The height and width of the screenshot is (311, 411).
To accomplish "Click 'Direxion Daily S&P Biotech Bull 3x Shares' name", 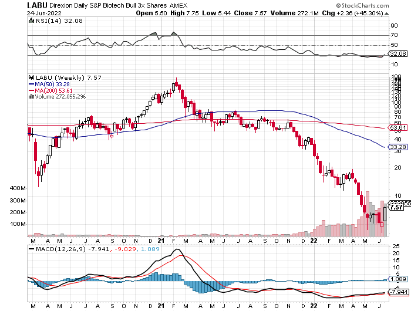I will pos(108,5).
